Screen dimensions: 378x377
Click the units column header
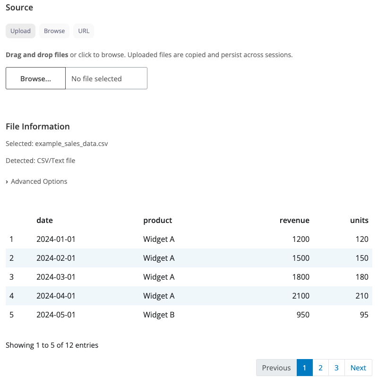(359, 220)
